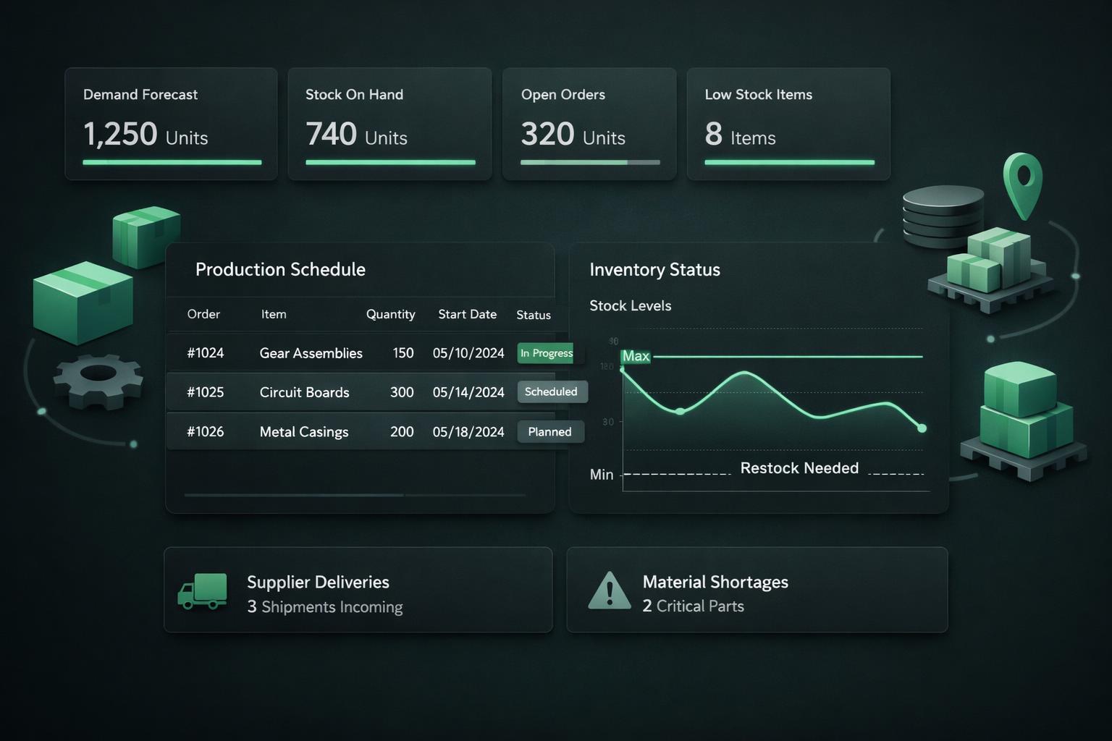Sort by Start Date column header
The height and width of the screenshot is (741, 1112).
(x=467, y=314)
